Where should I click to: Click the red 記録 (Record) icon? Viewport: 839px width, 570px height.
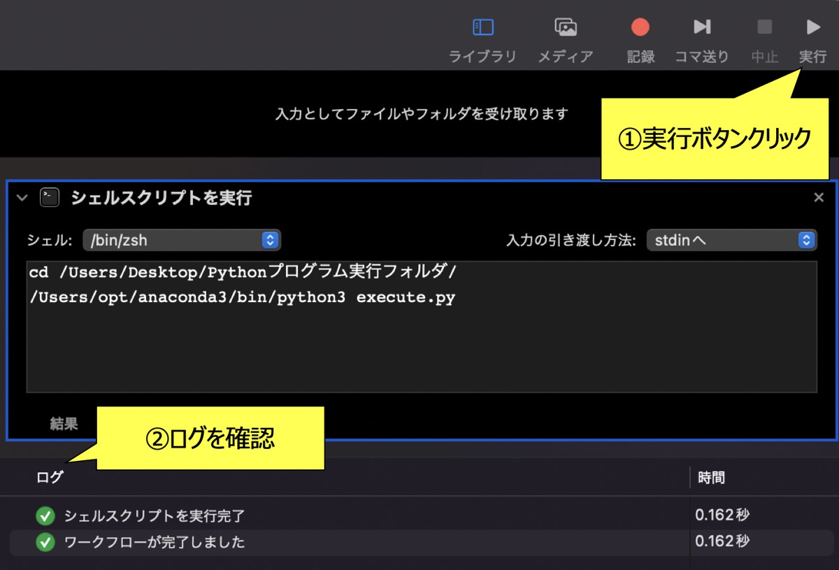[x=639, y=27]
